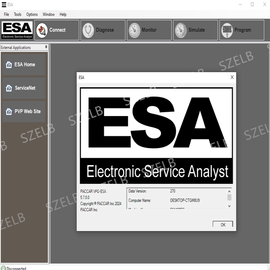Click the Disconnected status bar text
The image size is (270, 270).
pyautogui.click(x=16, y=268)
